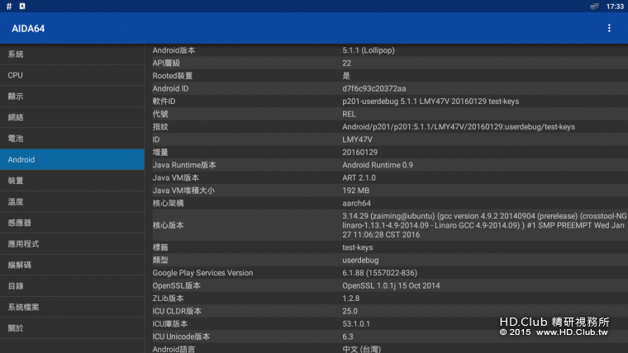Click the aarch64 value
This screenshot has height=353, width=628.
(x=356, y=204)
